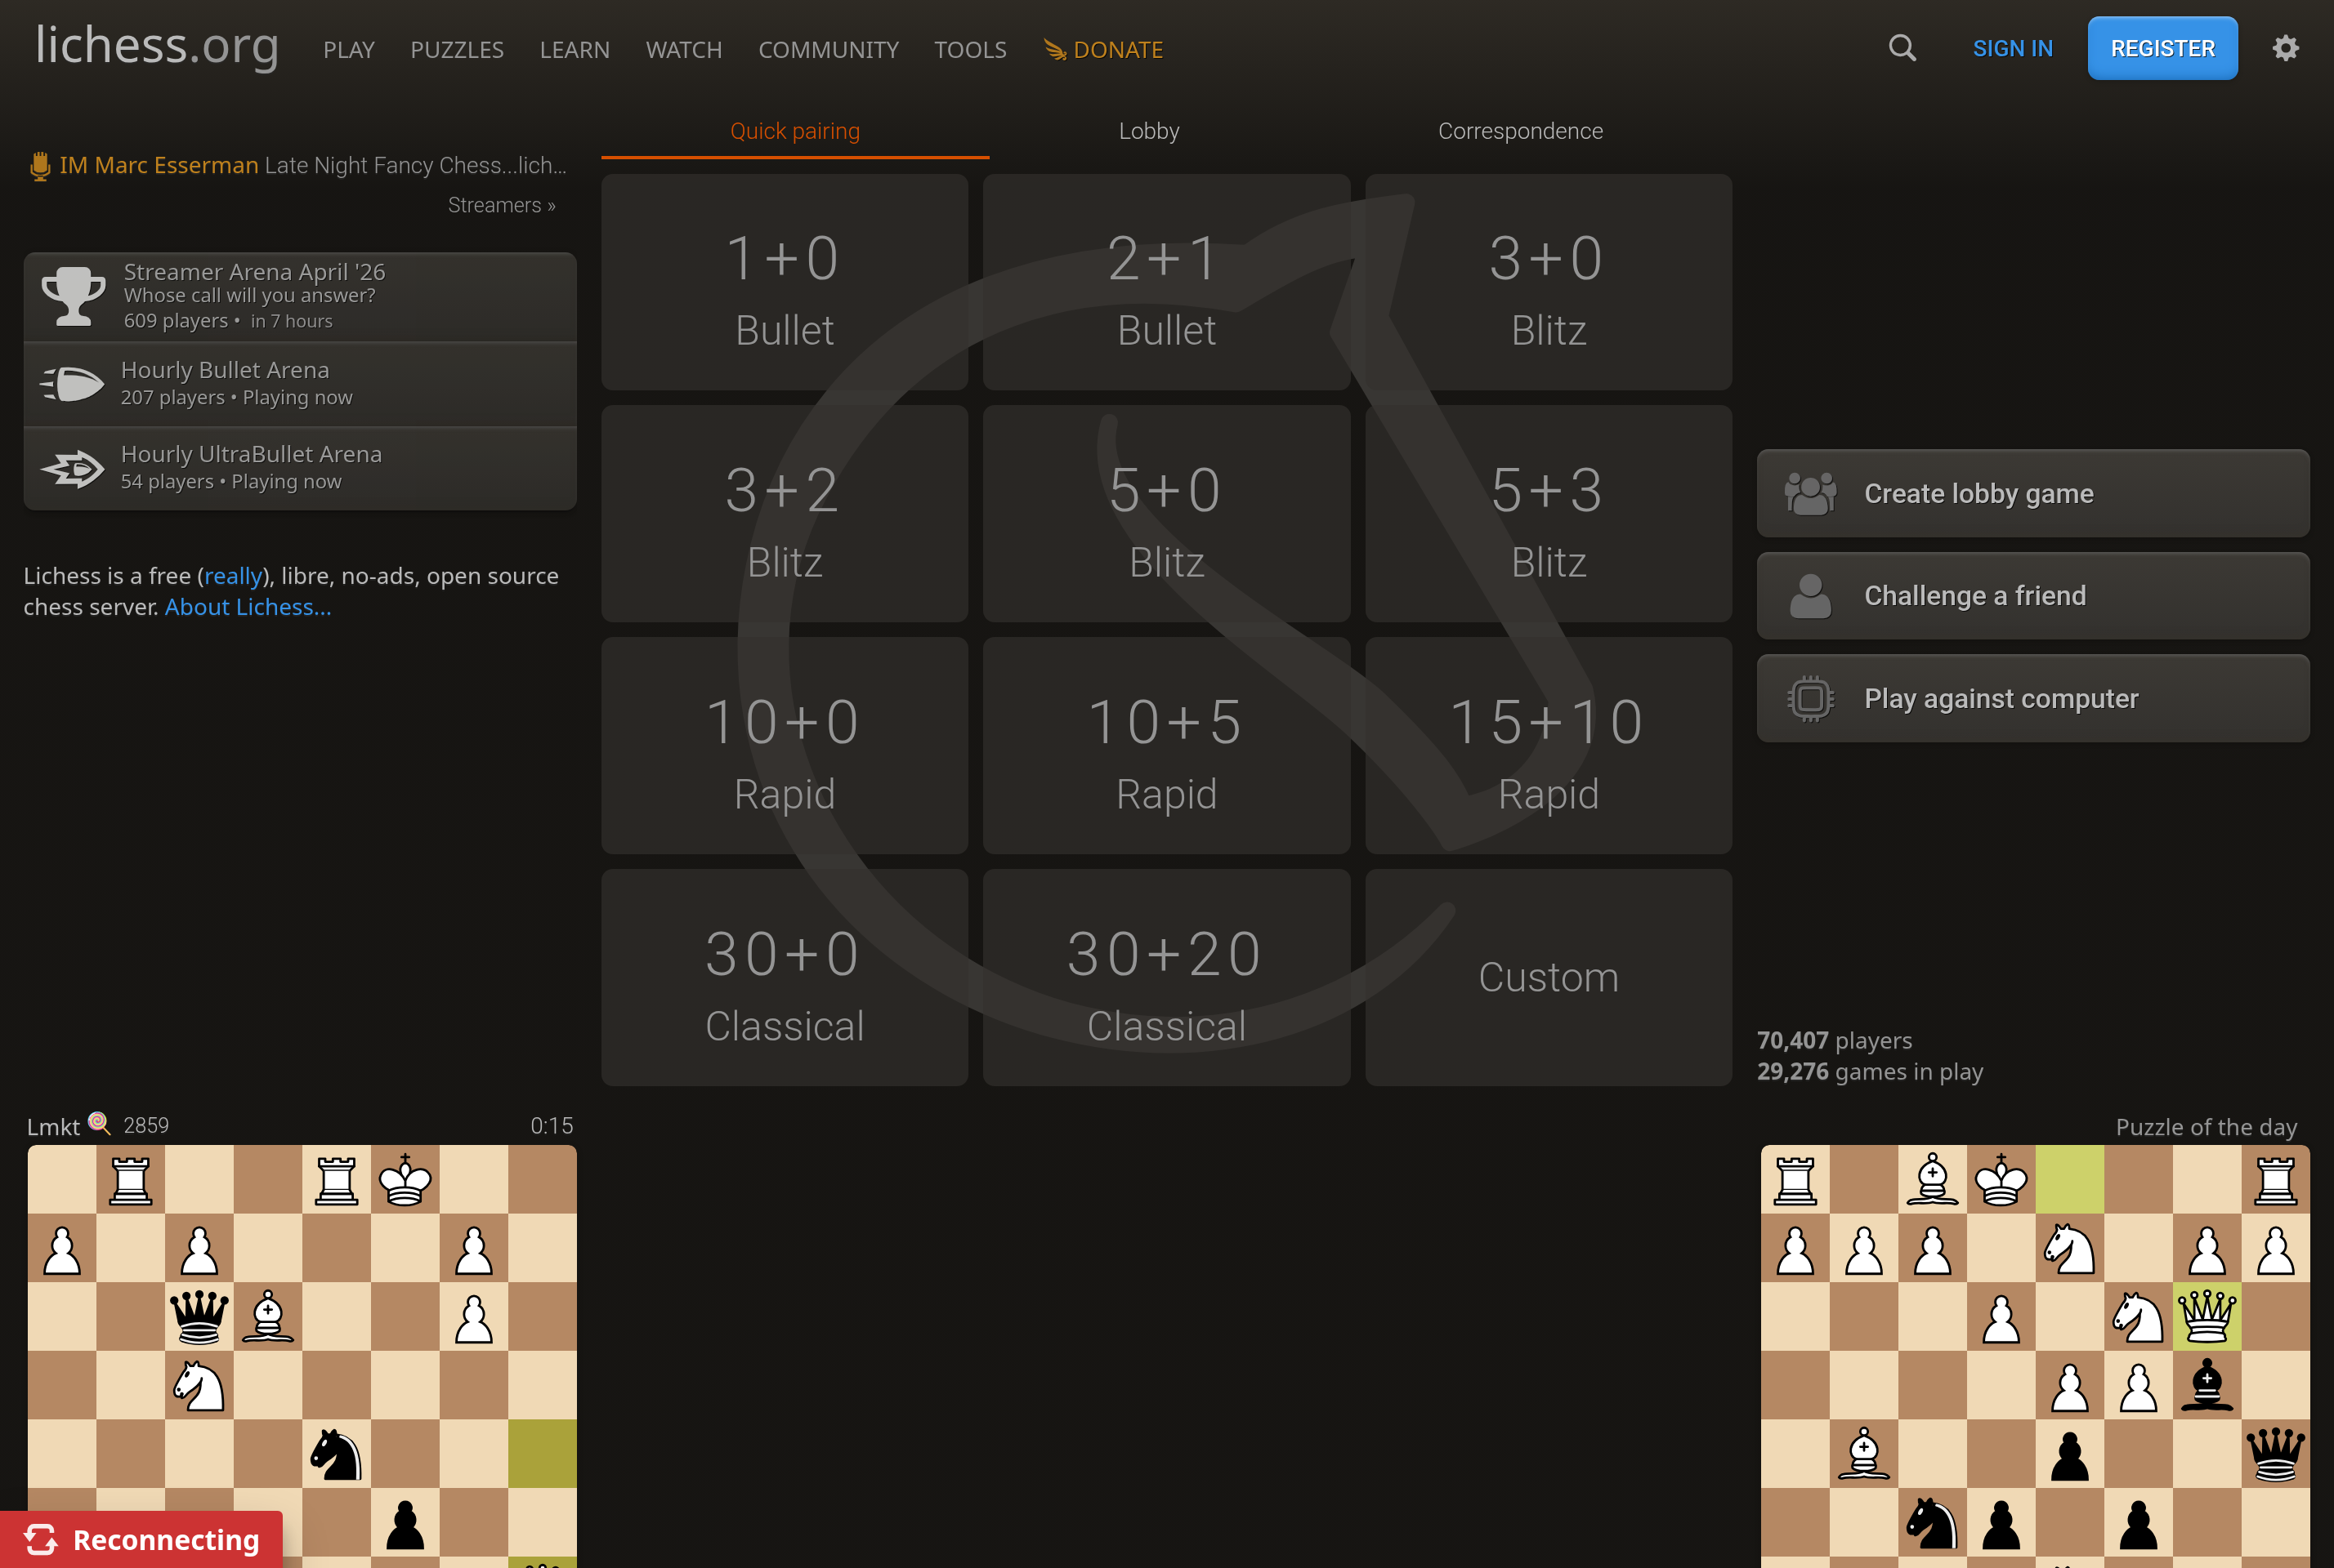Open the search magnifier

pyautogui.click(x=1902, y=47)
